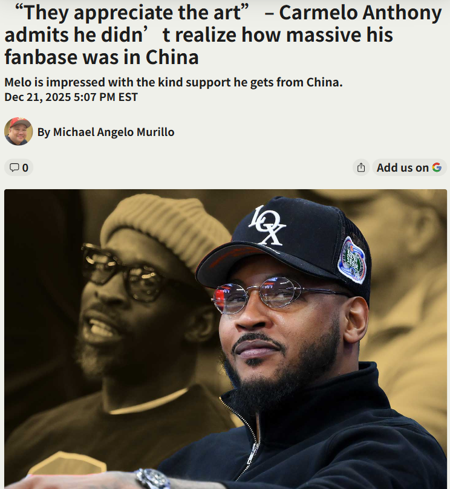
Task: Open Michael Angelo Murillo's author page
Action: click(x=114, y=132)
